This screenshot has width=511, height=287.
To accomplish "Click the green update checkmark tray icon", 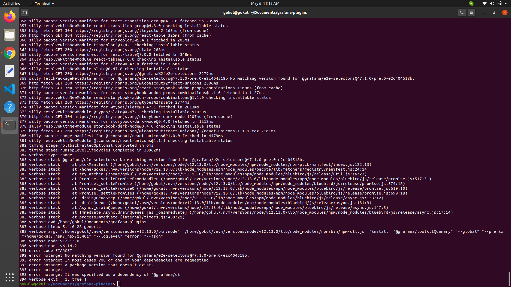I will [471, 3].
